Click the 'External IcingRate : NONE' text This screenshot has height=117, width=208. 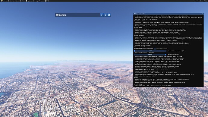click(142, 86)
